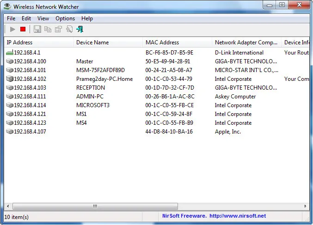Click MAC address 00-1C-C0-55-FB-CE
This screenshot has width=313, height=225.
[170, 105]
